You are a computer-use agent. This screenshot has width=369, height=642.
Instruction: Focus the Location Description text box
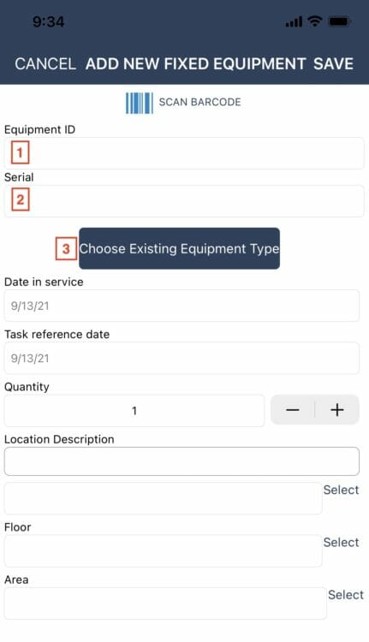coord(182,461)
